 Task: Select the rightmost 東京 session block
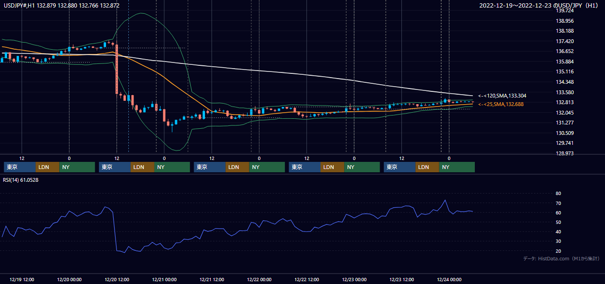pyautogui.click(x=400, y=167)
